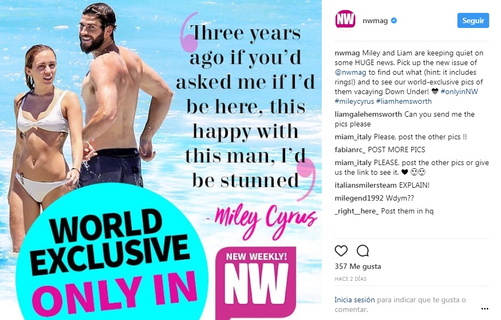Open fabianrc_ commenter profile

click(350, 150)
